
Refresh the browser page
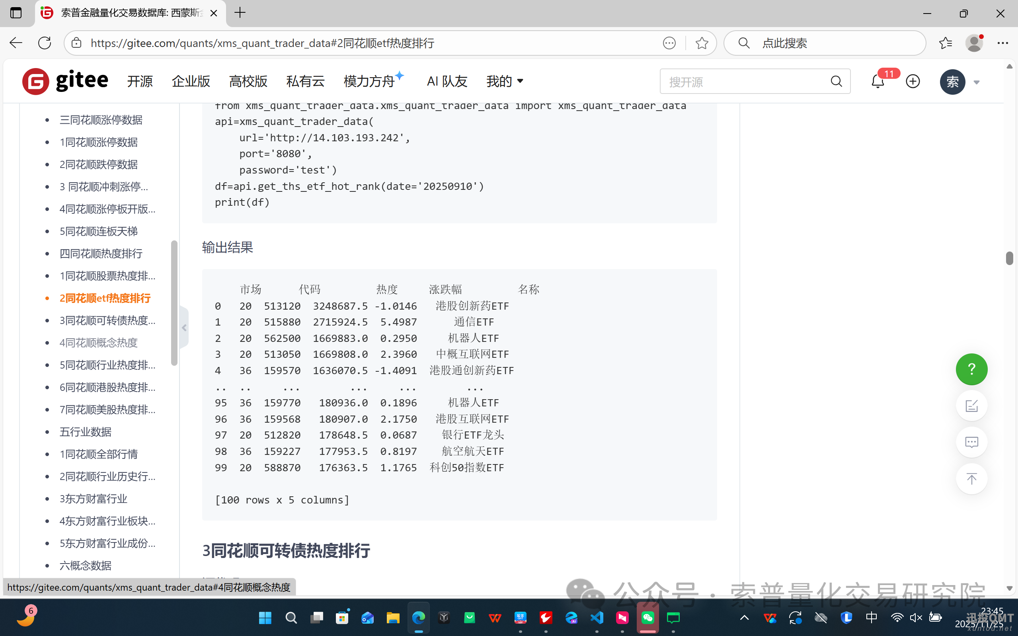click(x=45, y=43)
